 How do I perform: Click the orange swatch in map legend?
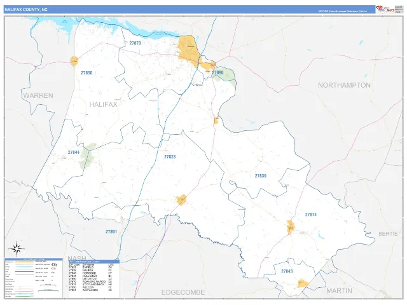[24, 262]
